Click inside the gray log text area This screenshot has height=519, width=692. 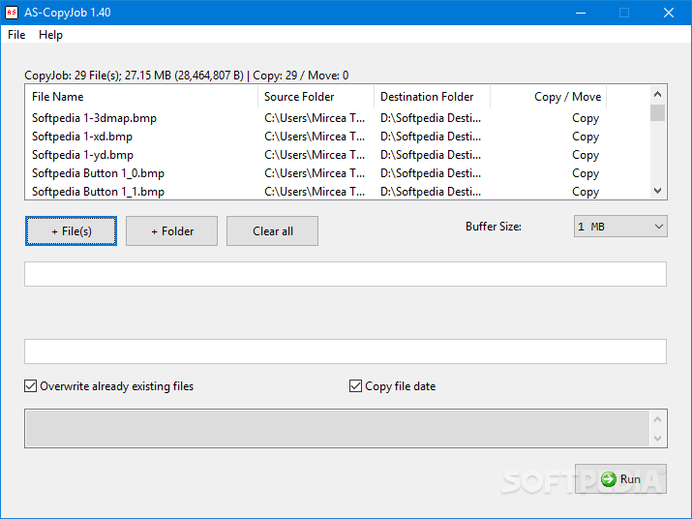338,428
